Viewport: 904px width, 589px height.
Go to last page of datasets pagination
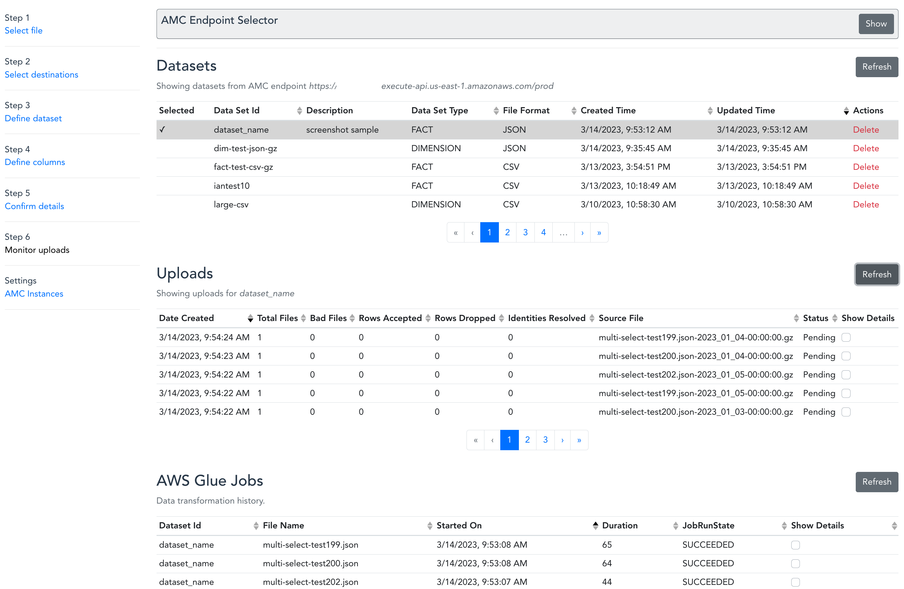[599, 232]
